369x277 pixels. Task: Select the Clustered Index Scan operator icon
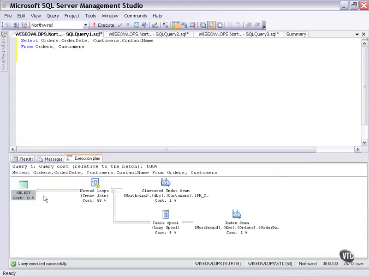point(166,182)
